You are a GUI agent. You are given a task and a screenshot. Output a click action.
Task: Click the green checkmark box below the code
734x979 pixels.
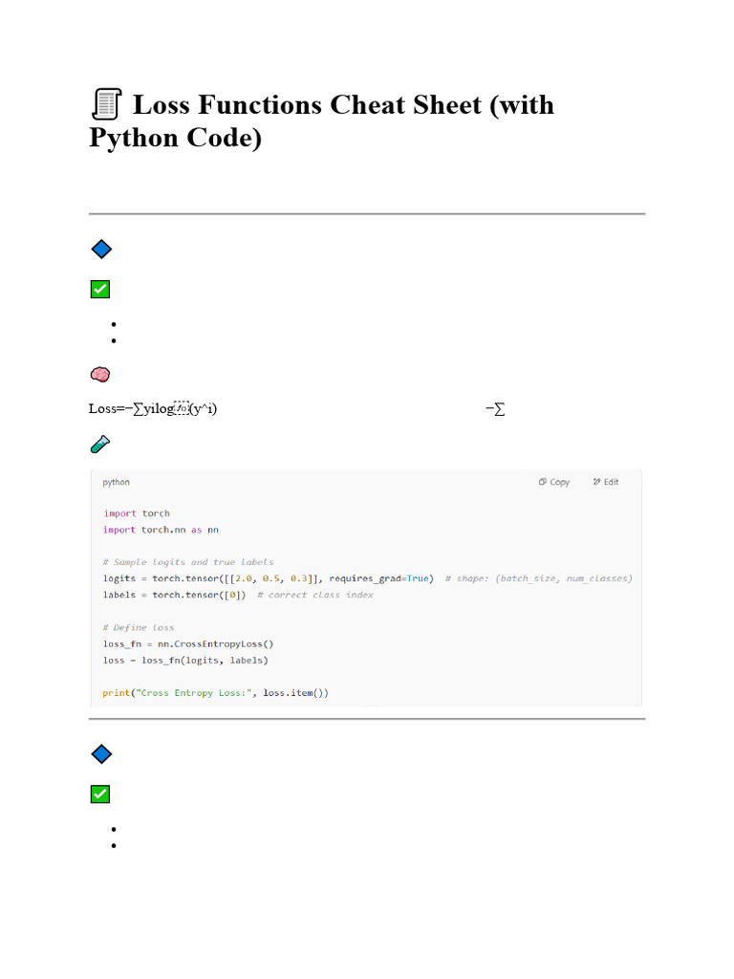click(x=100, y=794)
